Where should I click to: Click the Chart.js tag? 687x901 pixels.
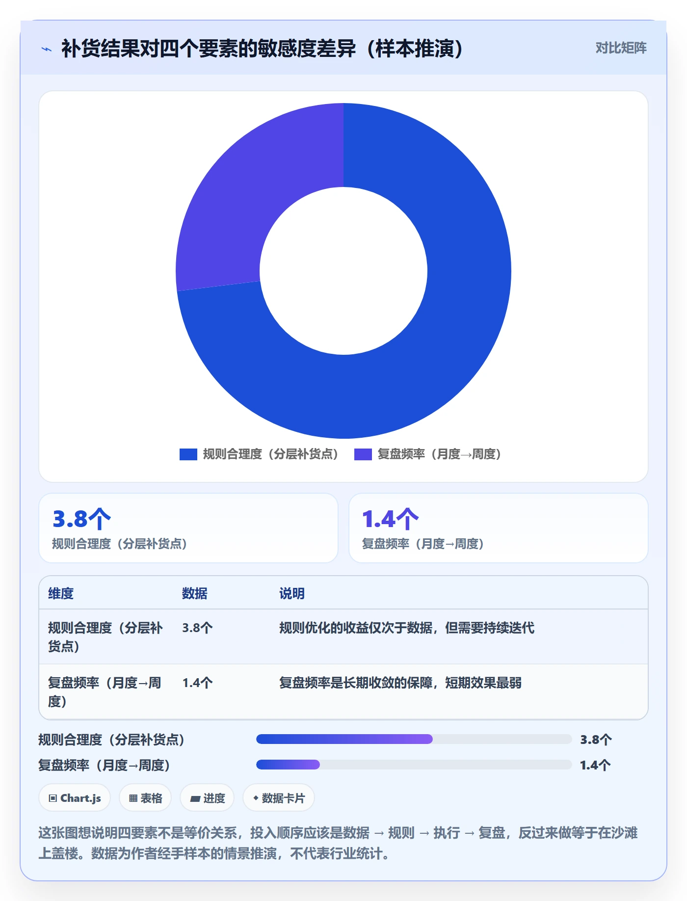tap(75, 798)
